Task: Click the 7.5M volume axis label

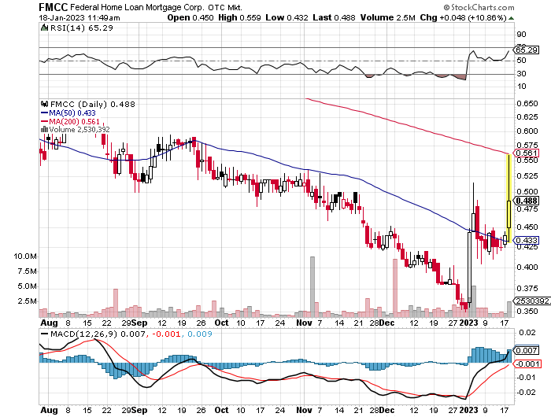Action: coord(27,271)
